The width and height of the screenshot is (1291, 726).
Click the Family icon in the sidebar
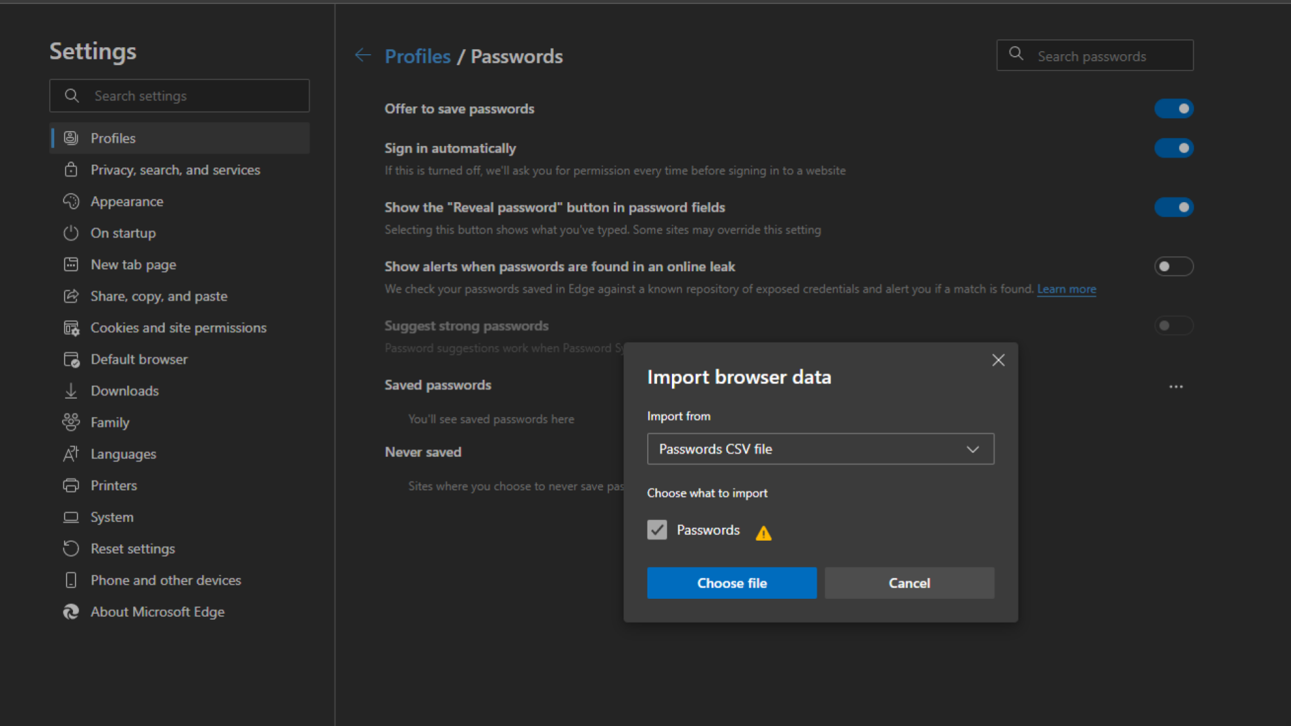(x=71, y=422)
